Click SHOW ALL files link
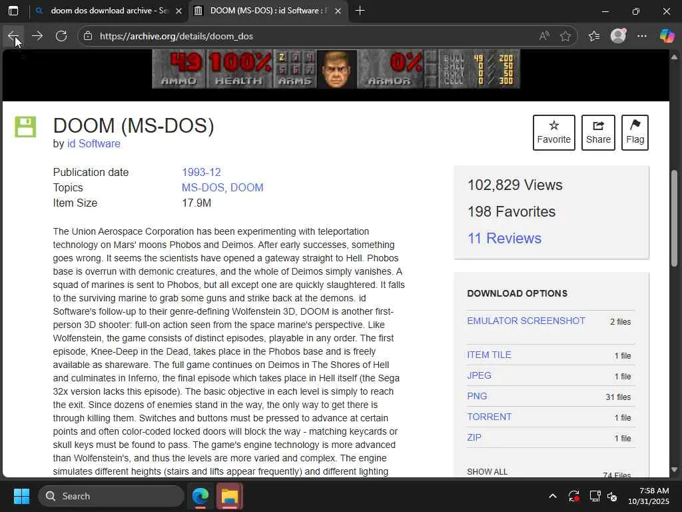 pos(487,471)
